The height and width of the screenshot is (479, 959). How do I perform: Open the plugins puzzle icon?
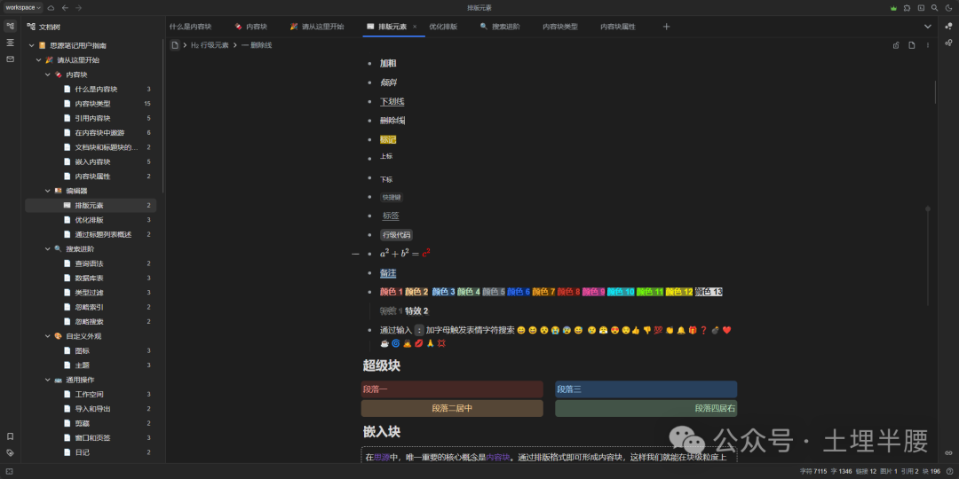907,8
